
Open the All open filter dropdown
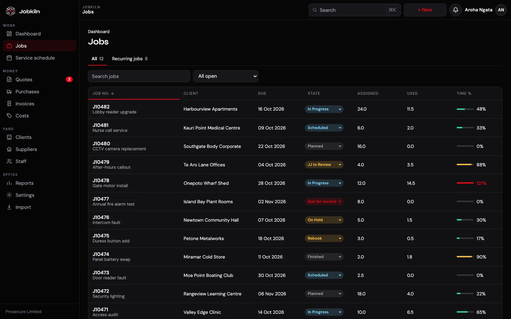click(226, 76)
